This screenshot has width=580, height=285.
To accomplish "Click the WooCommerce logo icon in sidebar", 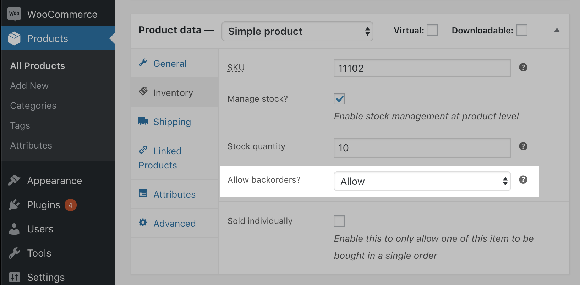I will coord(14,14).
